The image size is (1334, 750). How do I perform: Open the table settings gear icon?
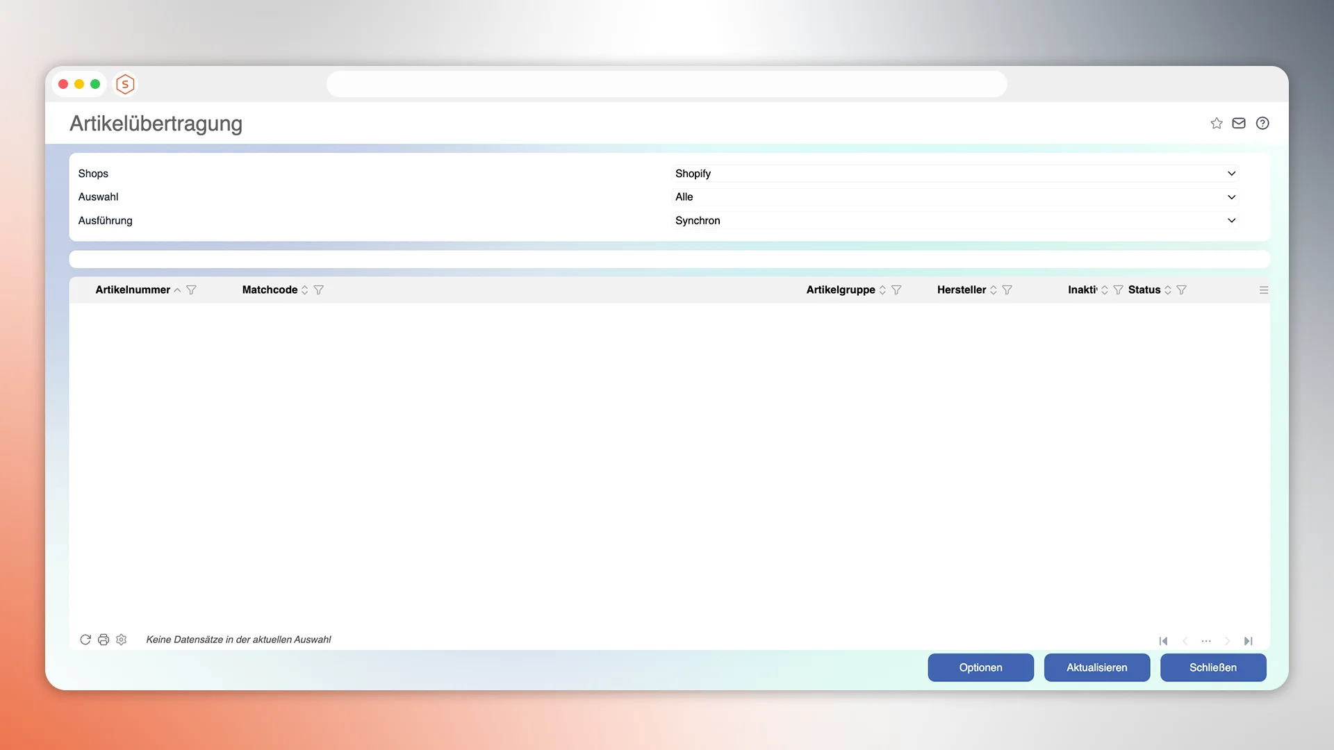(x=121, y=640)
